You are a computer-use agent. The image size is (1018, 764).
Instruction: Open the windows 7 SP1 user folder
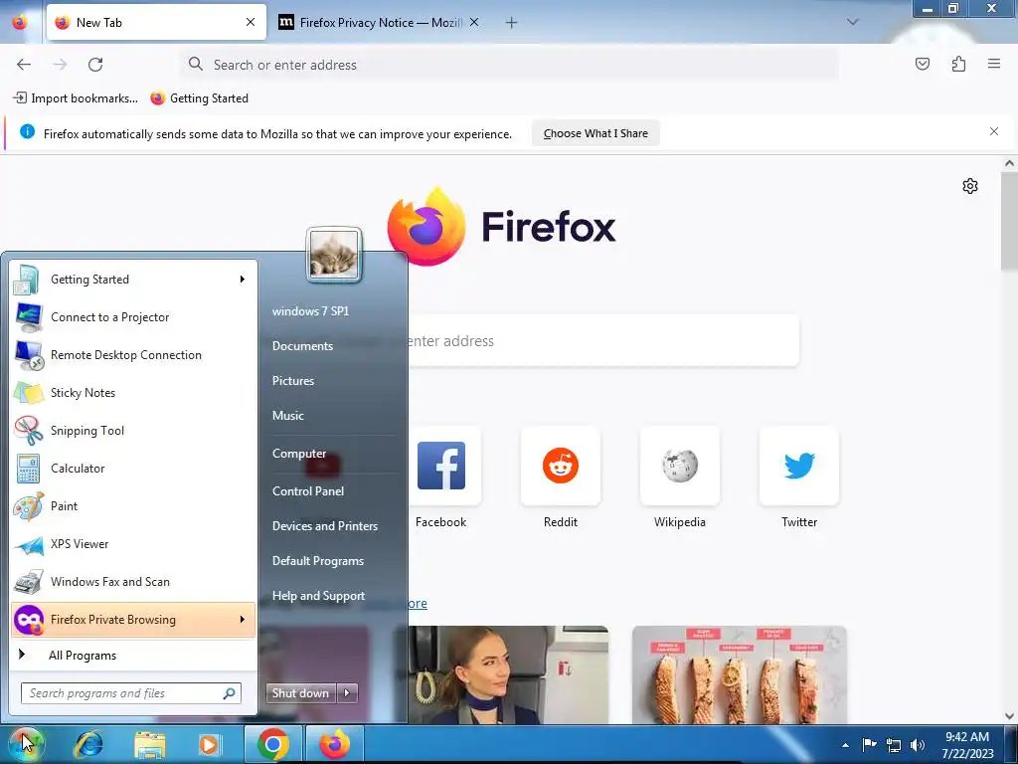310,310
